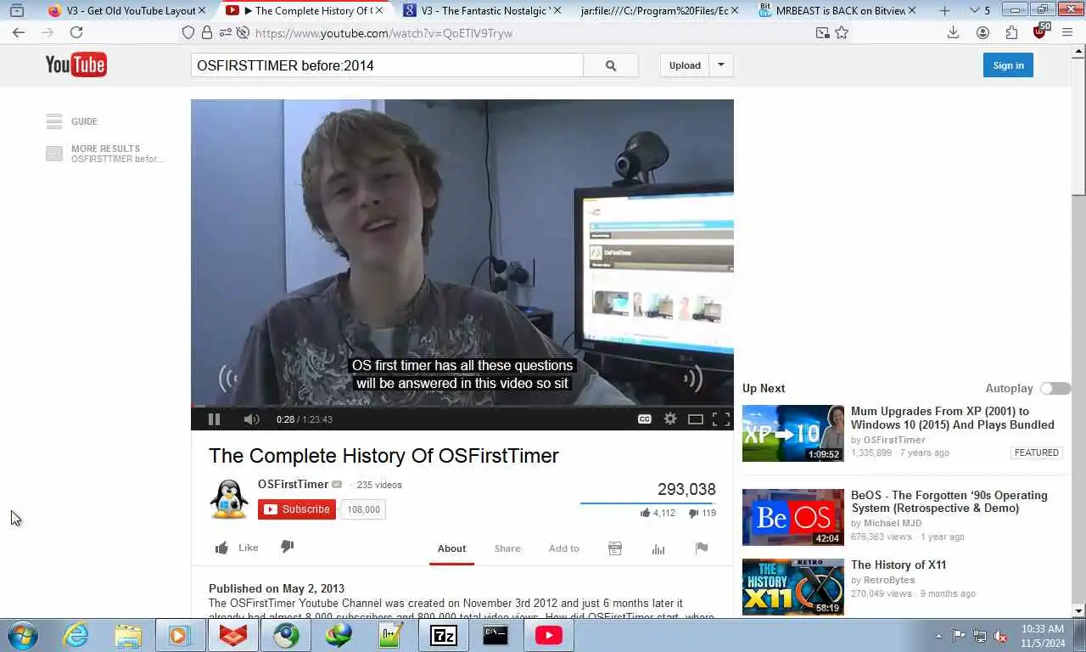Switch to MRBEAST is BACK on Bitview tab
The height and width of the screenshot is (652, 1086).
tap(836, 11)
